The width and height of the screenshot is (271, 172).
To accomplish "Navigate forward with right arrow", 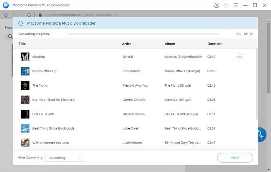I will (x=21, y=15).
